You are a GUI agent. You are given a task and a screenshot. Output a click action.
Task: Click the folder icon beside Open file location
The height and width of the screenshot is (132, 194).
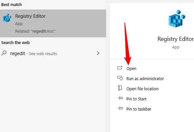[x=120, y=88]
